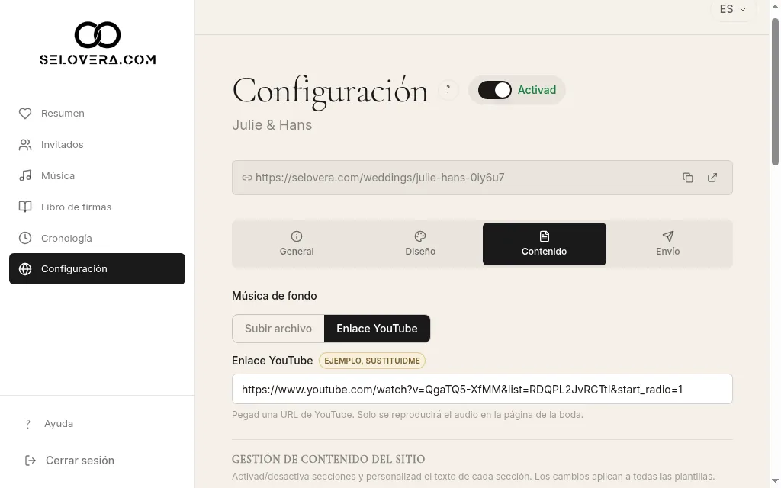Open the Resumen sidebar menu item
This screenshot has width=781, height=488.
pyautogui.click(x=97, y=114)
